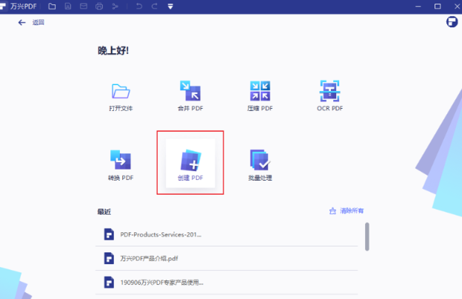The height and width of the screenshot is (299, 462).
Task: Click the email icon in title toolbar
Action: tap(84, 6)
